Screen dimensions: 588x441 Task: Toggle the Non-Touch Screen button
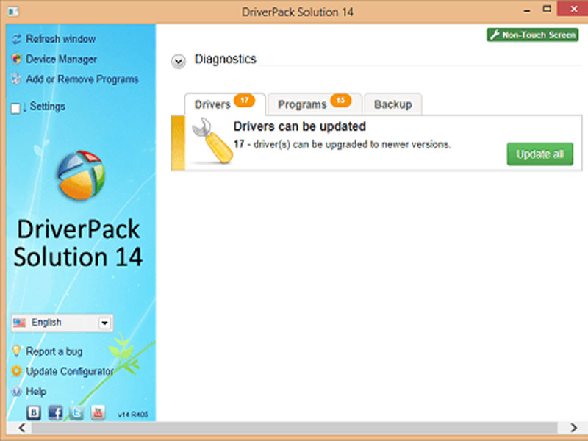(x=532, y=35)
